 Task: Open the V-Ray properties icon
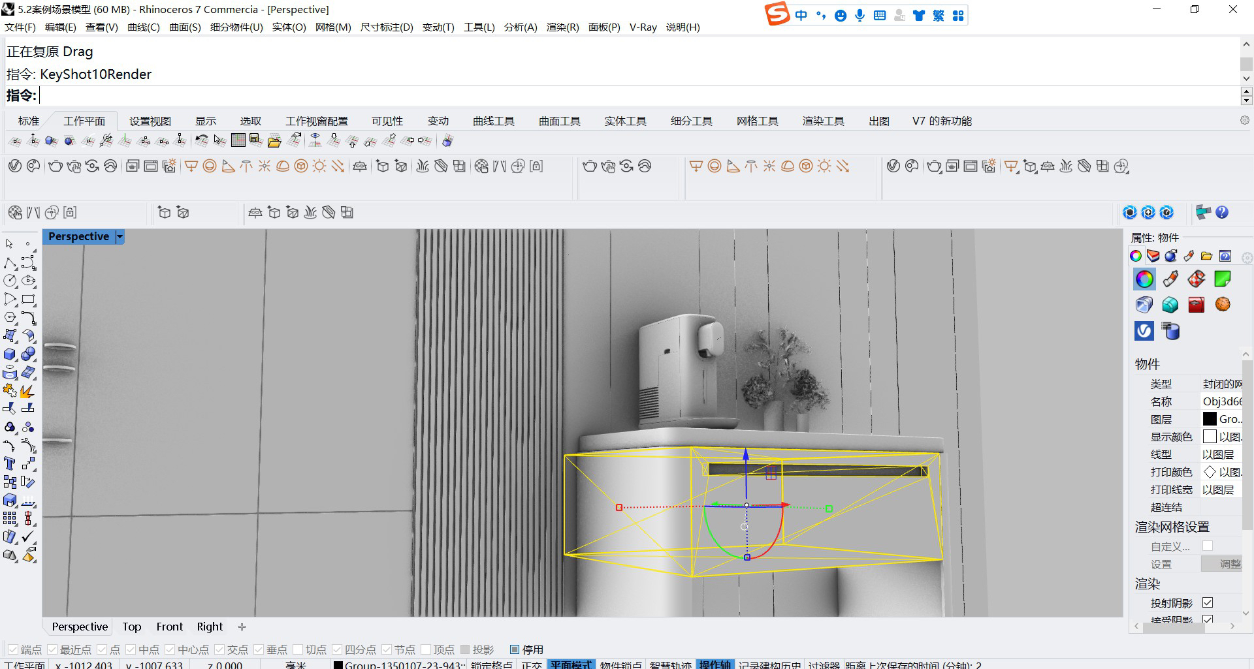(x=1144, y=331)
